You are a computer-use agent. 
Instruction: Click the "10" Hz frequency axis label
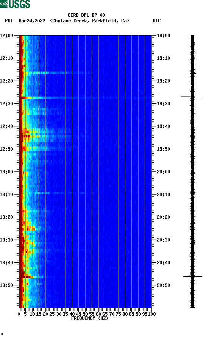(32, 314)
